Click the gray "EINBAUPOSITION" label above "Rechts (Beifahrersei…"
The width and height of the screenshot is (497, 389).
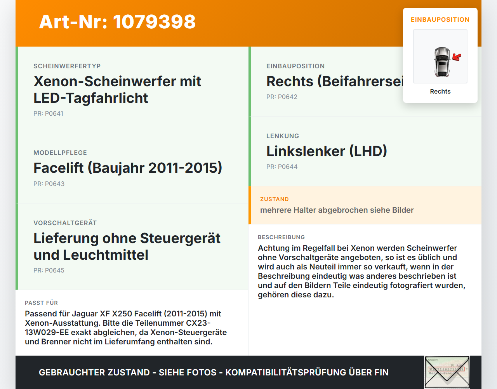pos(295,66)
